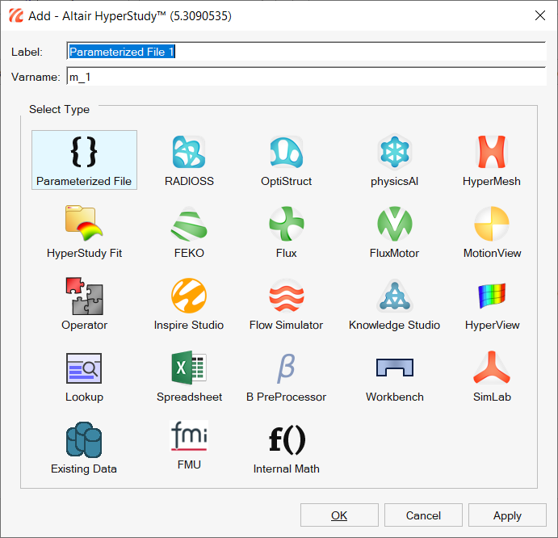Click the Cancel button
Screen dimensions: 558x538
[423, 515]
